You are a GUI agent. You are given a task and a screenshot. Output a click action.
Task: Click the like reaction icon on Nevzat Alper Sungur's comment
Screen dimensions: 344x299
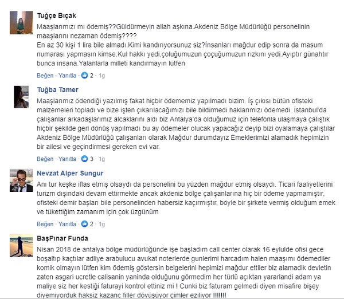[x=84, y=224]
